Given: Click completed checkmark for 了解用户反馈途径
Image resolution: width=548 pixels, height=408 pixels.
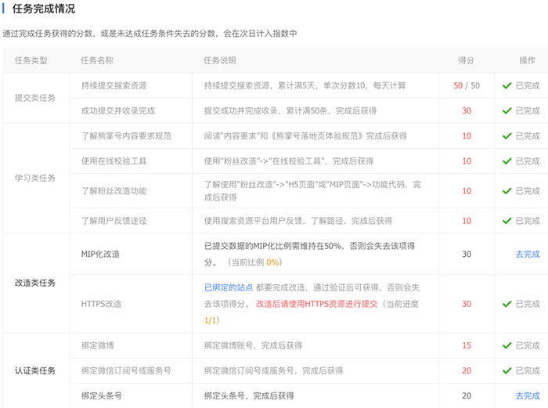Looking at the screenshot, I should [x=507, y=221].
